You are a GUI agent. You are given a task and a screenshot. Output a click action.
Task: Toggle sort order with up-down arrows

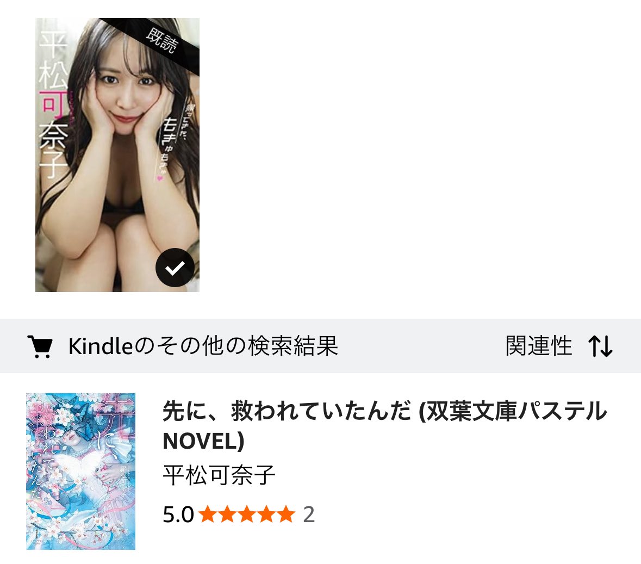click(600, 346)
